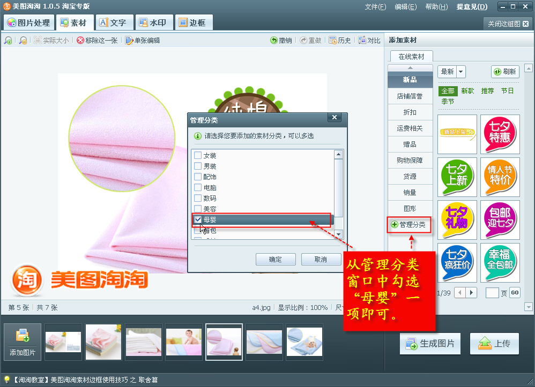The width and height of the screenshot is (535, 387).
Task: Go to previous material page arrow
Action: coord(459,293)
